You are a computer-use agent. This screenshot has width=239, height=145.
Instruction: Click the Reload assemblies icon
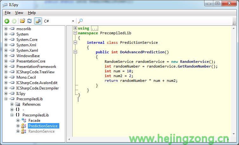point(29,21)
